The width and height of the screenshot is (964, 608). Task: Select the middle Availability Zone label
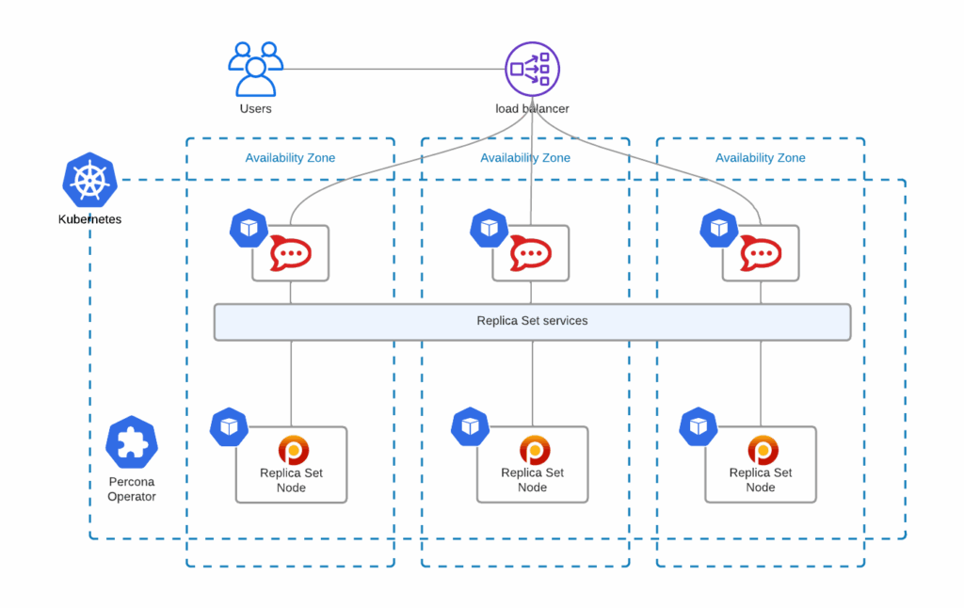click(525, 158)
